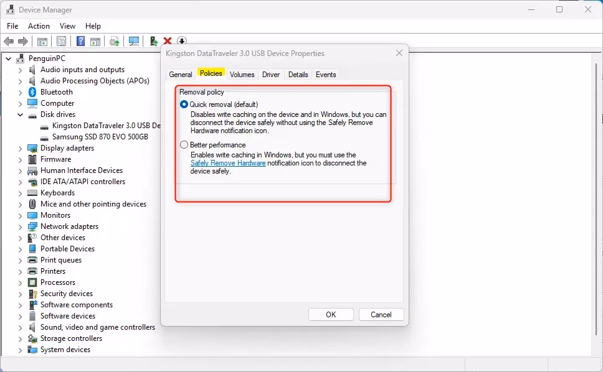Screen dimensions: 603x372
Task: Click the Cancel button
Action: click(381, 314)
